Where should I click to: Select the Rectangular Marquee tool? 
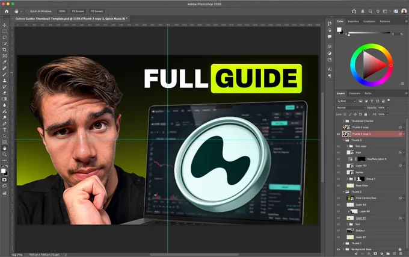coord(4,31)
